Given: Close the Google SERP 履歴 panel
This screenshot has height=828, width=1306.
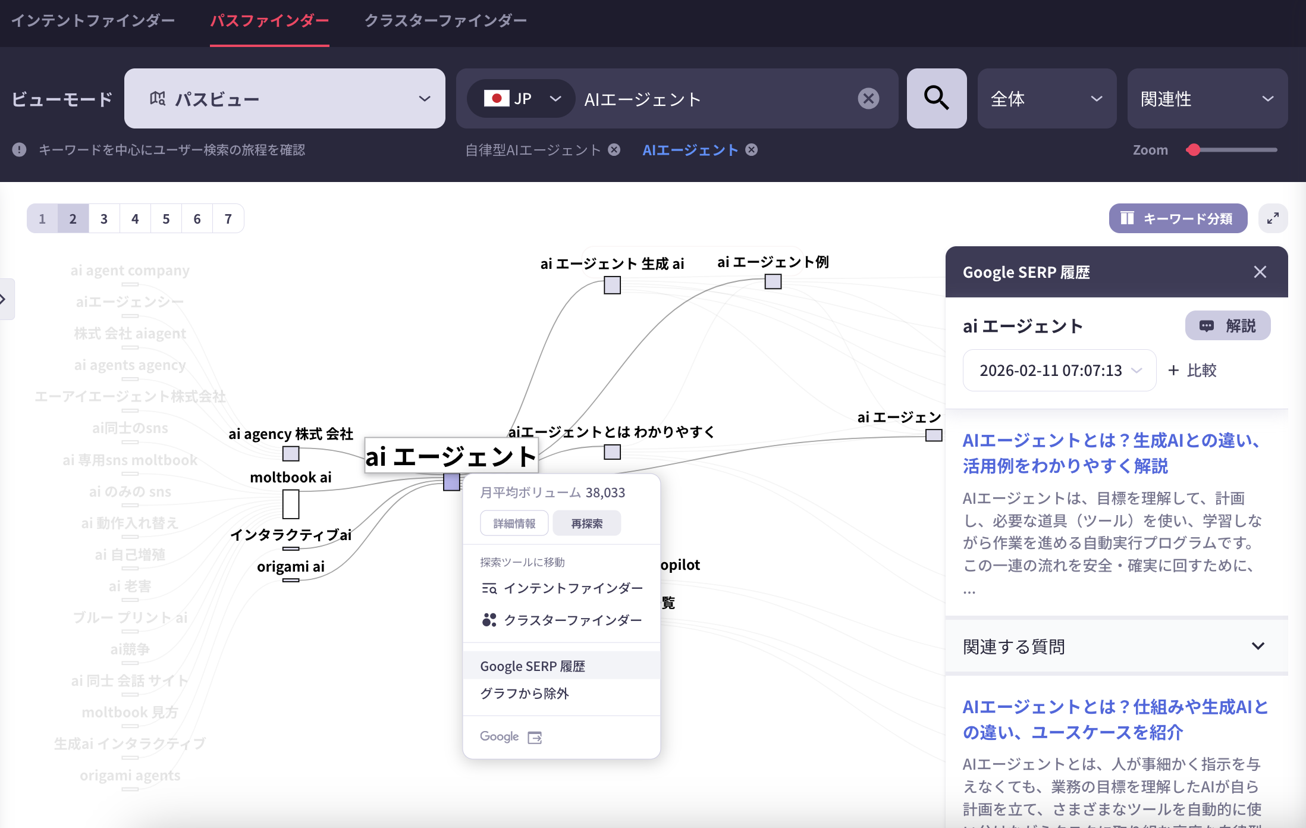Looking at the screenshot, I should tap(1260, 272).
